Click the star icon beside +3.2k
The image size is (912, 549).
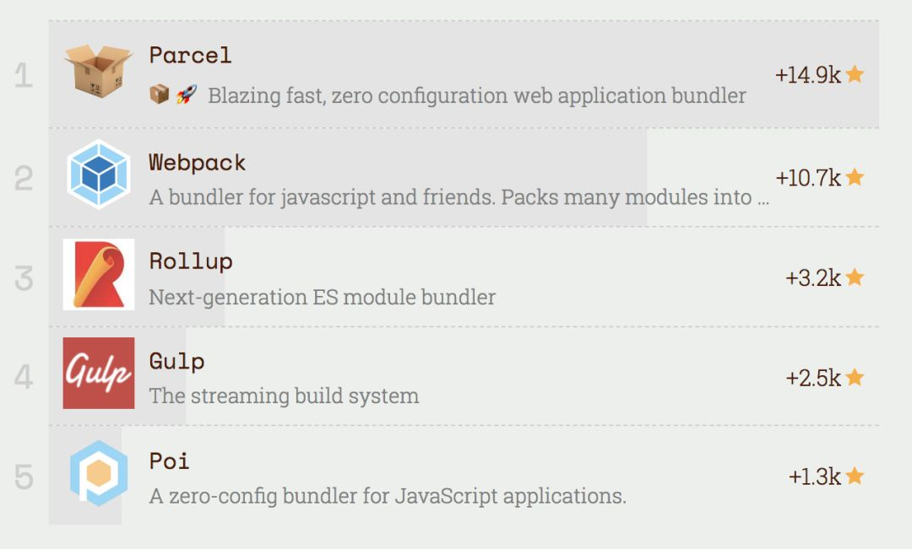tap(855, 277)
